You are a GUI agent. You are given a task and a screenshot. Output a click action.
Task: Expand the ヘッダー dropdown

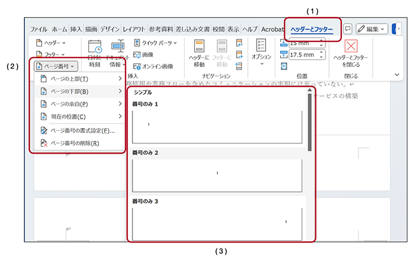pyautogui.click(x=51, y=43)
